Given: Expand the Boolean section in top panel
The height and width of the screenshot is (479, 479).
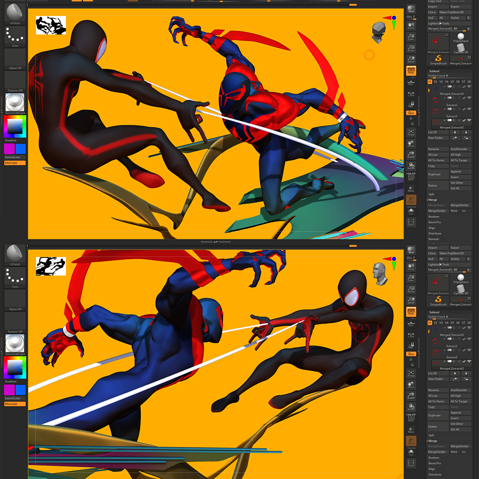Looking at the screenshot, I should pos(434,217).
